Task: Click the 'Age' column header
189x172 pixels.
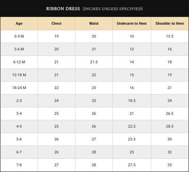Action: coord(19,23)
